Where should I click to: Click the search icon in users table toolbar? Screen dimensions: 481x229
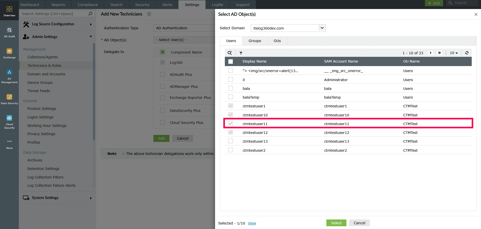point(230,53)
